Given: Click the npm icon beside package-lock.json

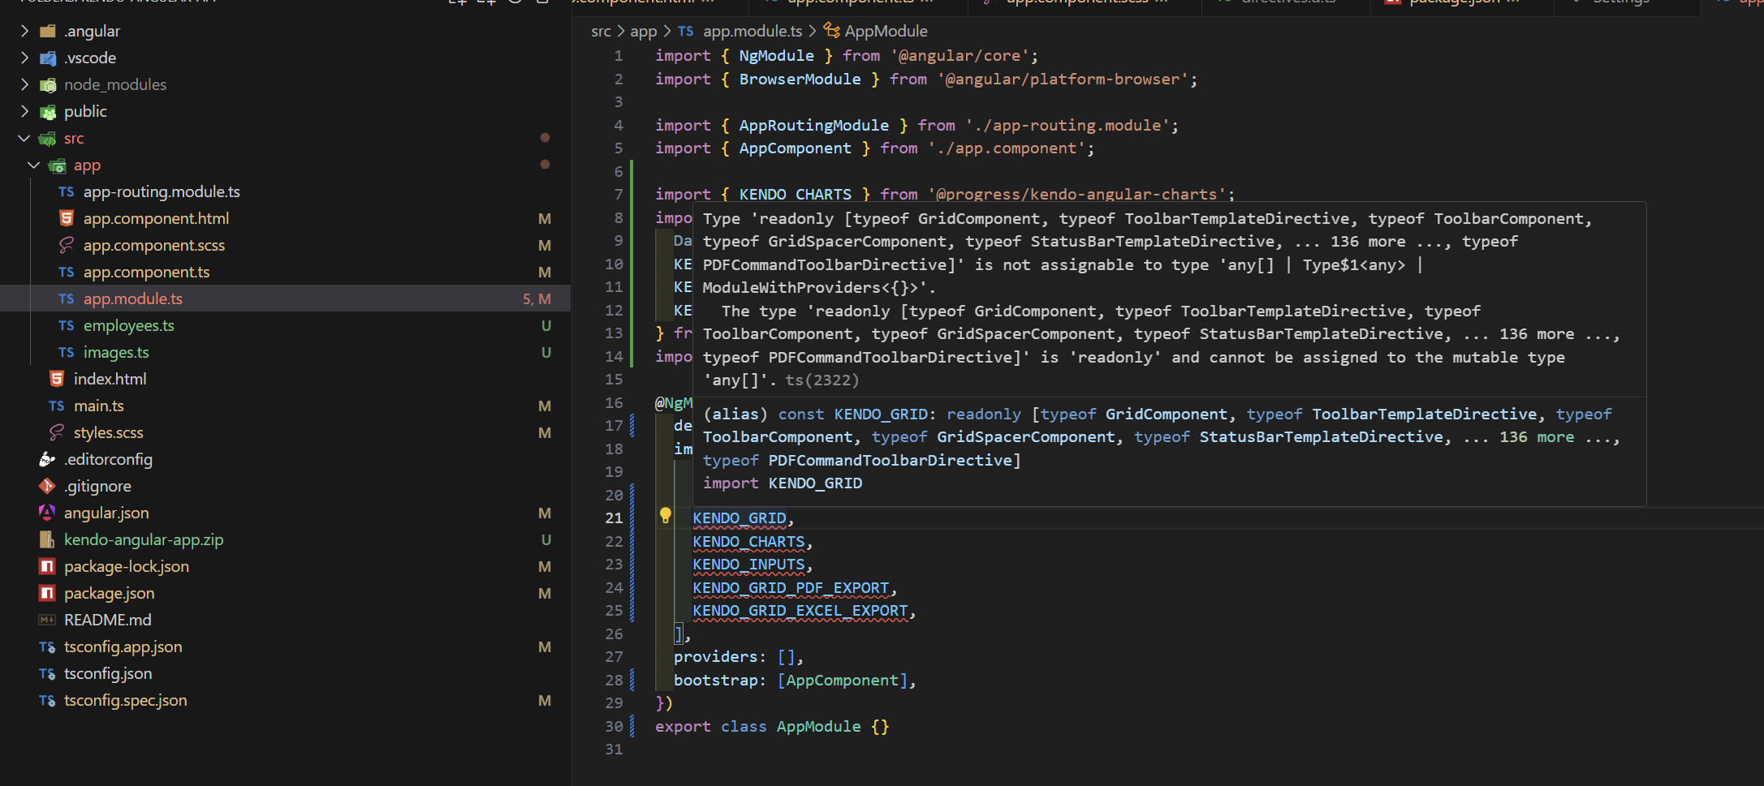Looking at the screenshot, I should (47, 566).
